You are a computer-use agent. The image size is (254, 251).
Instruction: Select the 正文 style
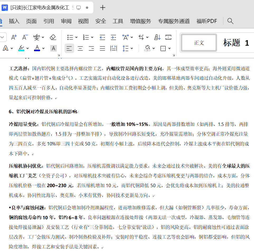pyautogui.click(x=199, y=43)
